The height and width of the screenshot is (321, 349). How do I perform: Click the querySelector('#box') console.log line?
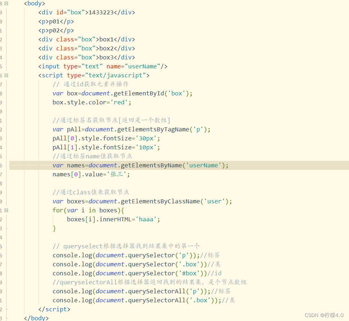click(x=137, y=273)
